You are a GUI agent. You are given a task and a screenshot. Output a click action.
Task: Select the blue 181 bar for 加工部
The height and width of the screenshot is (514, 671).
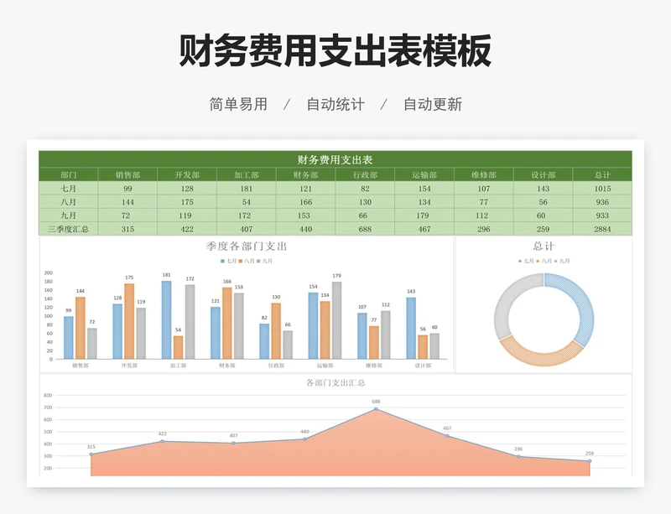[166, 319]
